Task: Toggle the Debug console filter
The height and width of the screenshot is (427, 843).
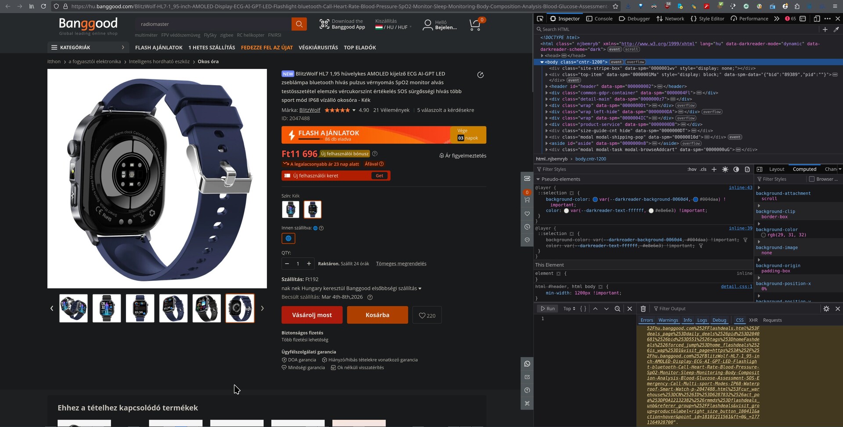Action: pyautogui.click(x=719, y=320)
